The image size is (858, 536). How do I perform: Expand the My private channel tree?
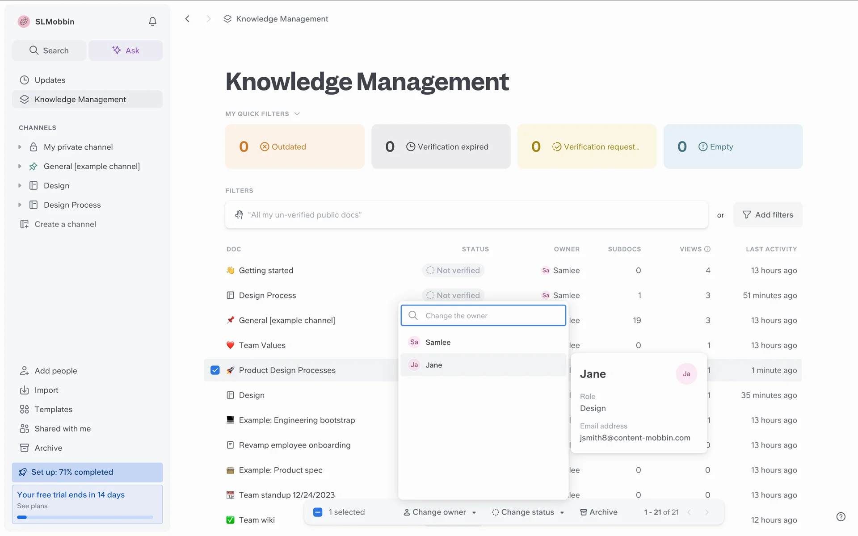20,147
